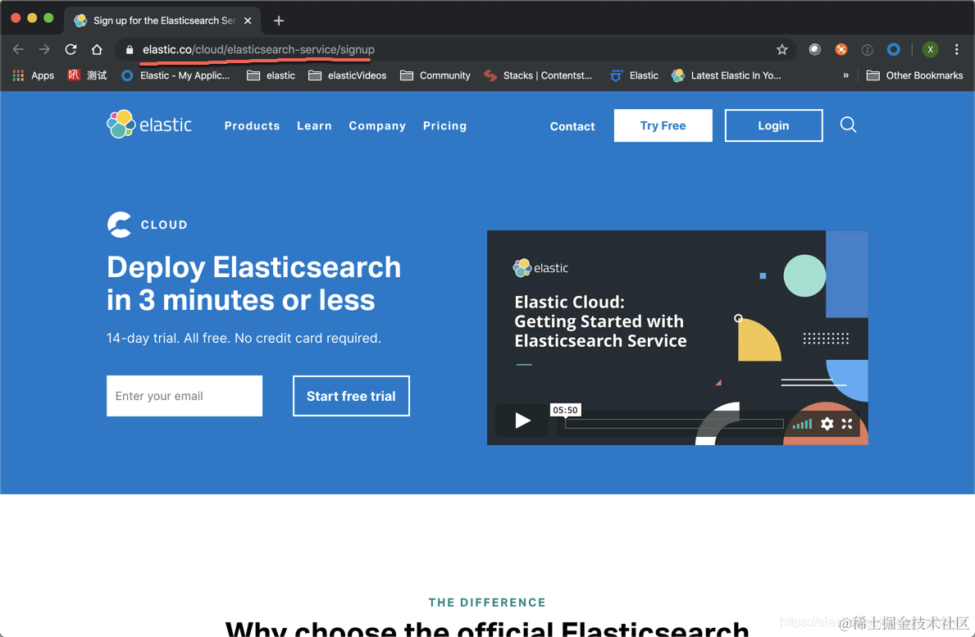This screenshot has width=975, height=637.
Task: Open the Stacks | Contentst... bookmark
Action: (539, 75)
